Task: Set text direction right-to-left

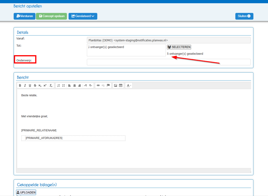Action: click(x=91, y=86)
